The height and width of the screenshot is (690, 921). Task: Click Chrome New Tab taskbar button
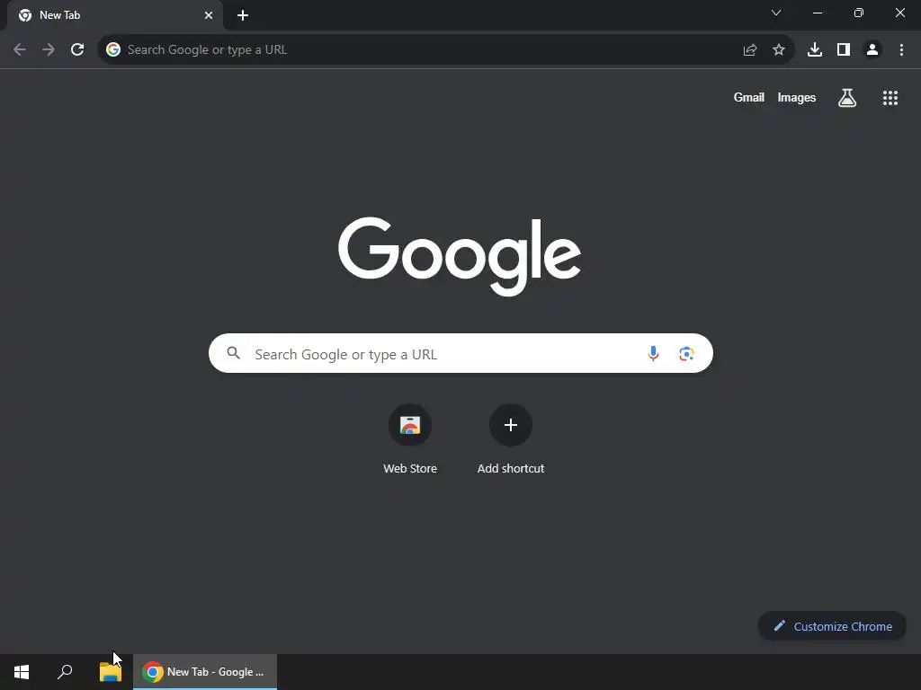coord(205,672)
